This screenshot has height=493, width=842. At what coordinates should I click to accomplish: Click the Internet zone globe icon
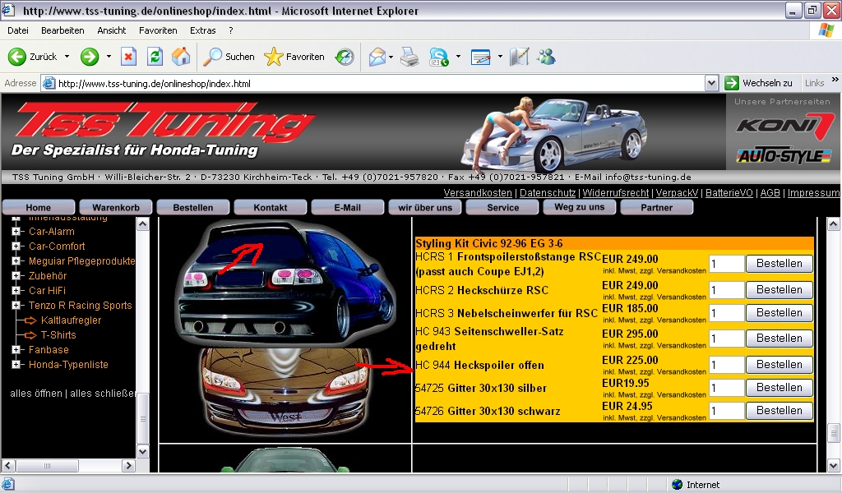(x=678, y=485)
